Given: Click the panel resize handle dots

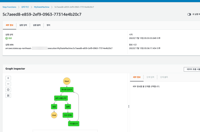Looking at the screenshot, I should click(129, 106).
